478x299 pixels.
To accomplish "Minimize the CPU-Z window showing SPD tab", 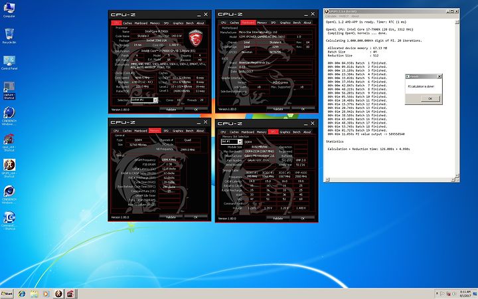I will point(305,124).
